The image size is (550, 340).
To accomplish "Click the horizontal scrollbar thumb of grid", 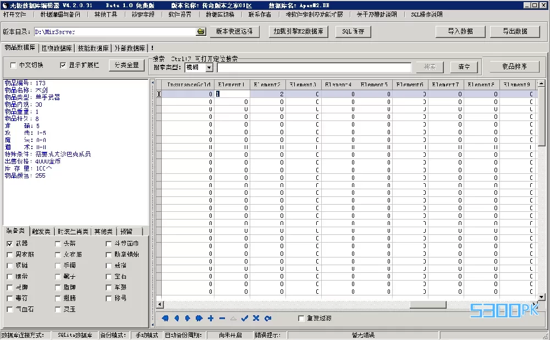I will [428, 305].
